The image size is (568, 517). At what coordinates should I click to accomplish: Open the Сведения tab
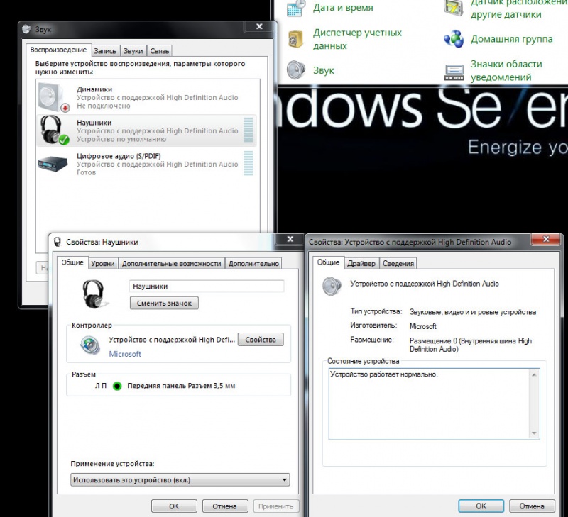[x=398, y=263]
